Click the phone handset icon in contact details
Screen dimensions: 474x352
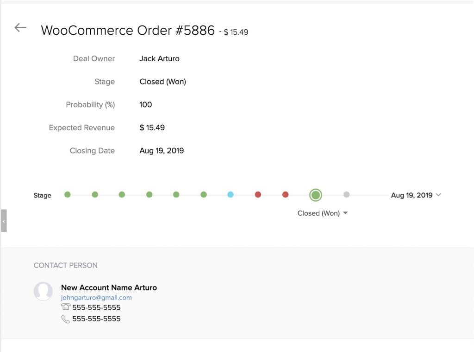pos(65,319)
